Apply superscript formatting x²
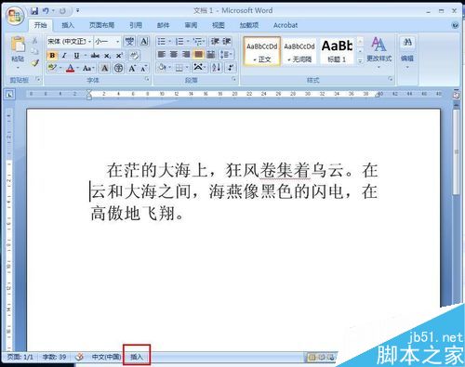 point(119,56)
